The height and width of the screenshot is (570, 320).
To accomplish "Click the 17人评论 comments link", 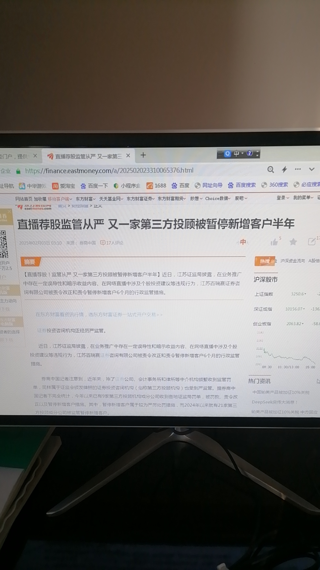I will tap(112, 243).
